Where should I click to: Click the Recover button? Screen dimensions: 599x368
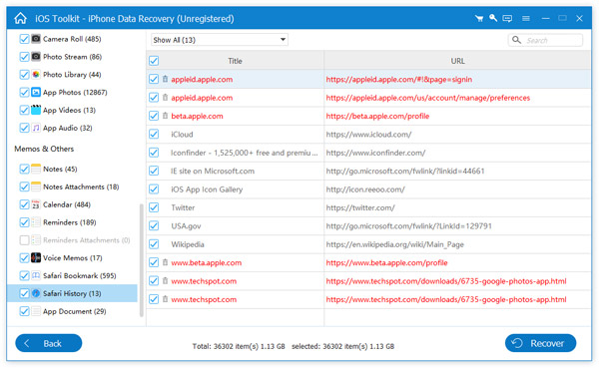pos(540,343)
